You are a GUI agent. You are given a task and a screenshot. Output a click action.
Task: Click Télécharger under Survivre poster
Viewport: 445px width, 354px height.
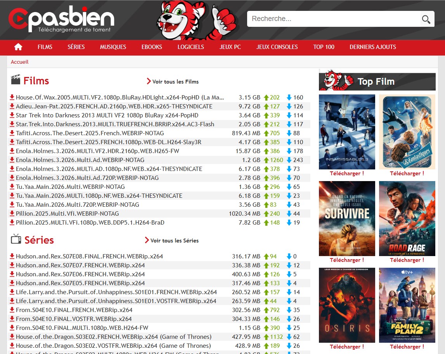[x=347, y=260]
